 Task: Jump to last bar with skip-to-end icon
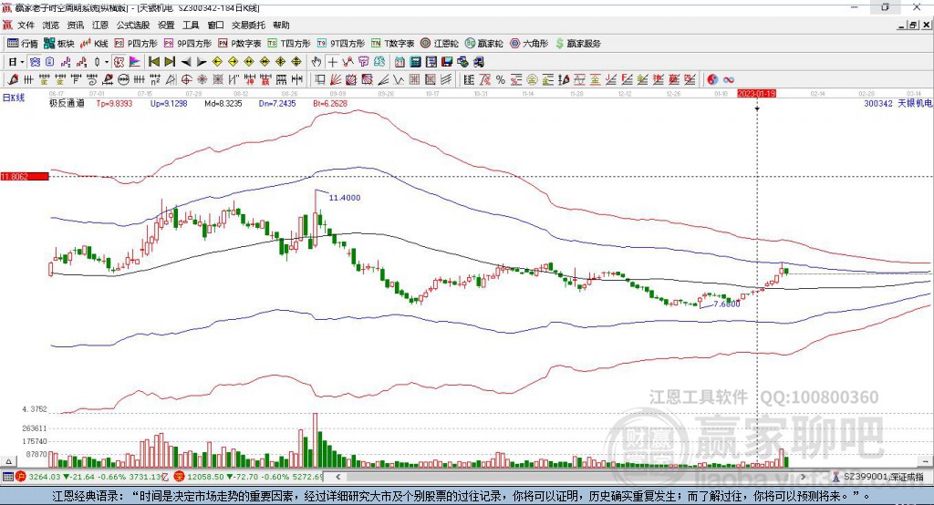(170, 62)
